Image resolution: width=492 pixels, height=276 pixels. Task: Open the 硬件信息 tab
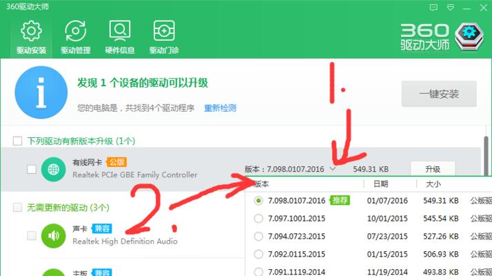click(119, 37)
